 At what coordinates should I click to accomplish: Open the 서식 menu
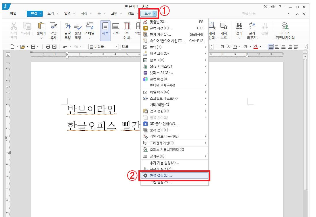click(84, 14)
